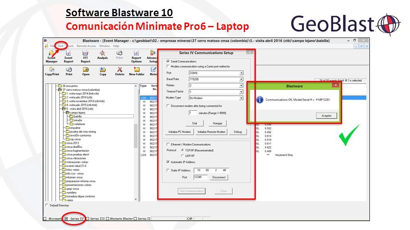The image size is (410, 230).
Task: Click the tree scrollbar up arrow
Action: pyautogui.click(x=135, y=86)
